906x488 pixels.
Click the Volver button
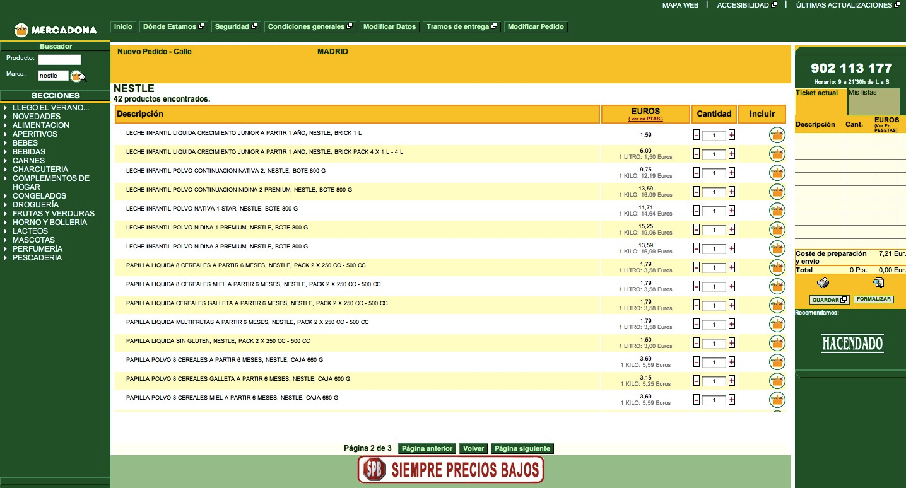[x=473, y=449]
